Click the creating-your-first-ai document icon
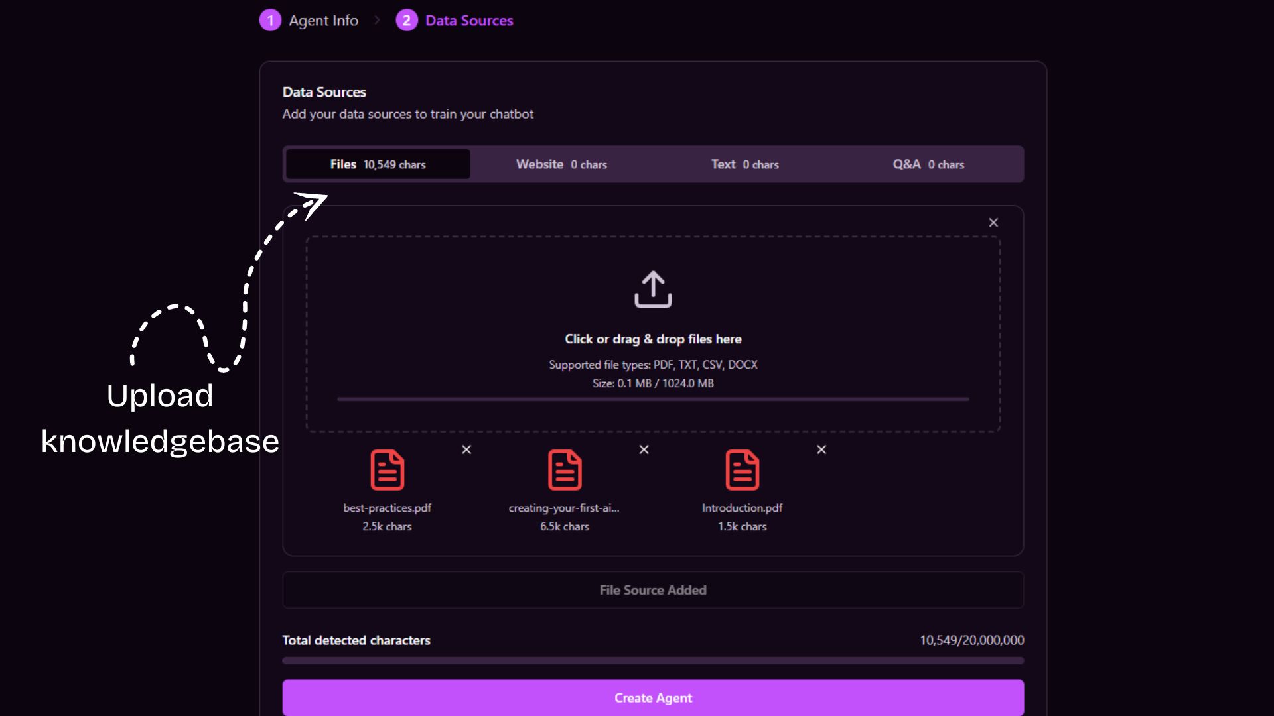This screenshot has height=716, width=1274. pos(565,470)
